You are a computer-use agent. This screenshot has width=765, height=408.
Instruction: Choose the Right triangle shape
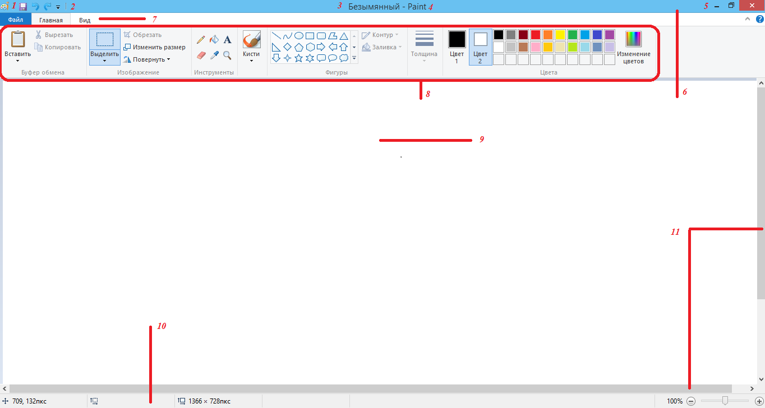pyautogui.click(x=276, y=47)
